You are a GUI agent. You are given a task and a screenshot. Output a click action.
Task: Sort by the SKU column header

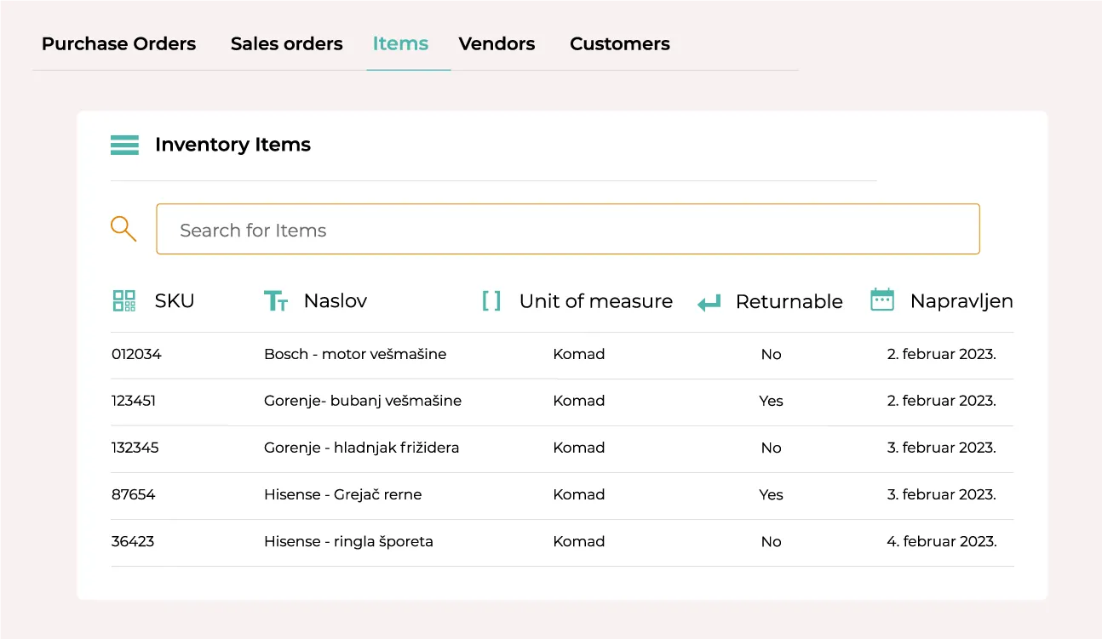pos(175,300)
